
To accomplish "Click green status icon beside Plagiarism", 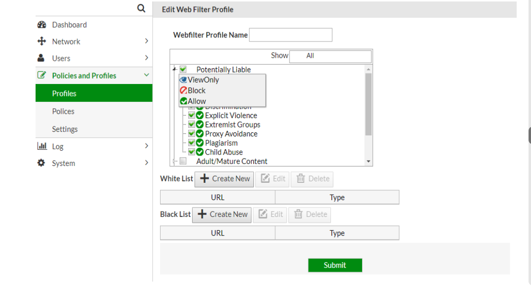I will (200, 143).
